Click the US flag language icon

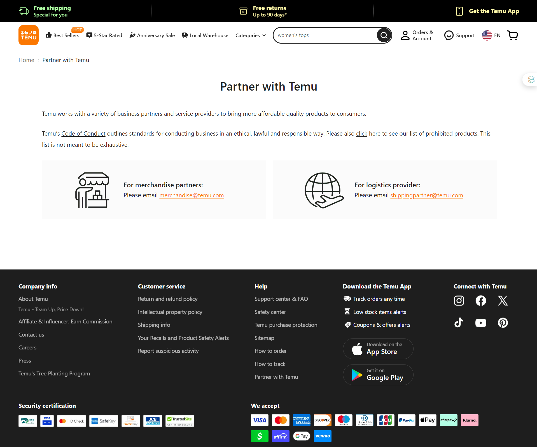pyautogui.click(x=487, y=35)
